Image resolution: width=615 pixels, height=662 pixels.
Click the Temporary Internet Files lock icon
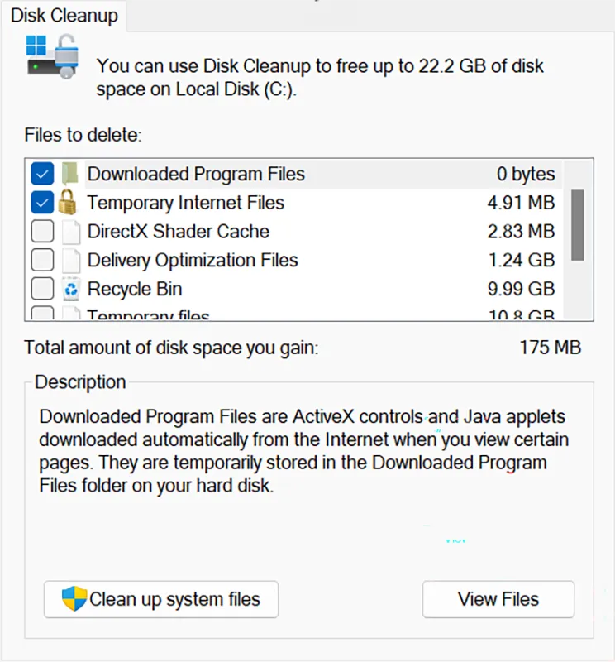pos(71,203)
